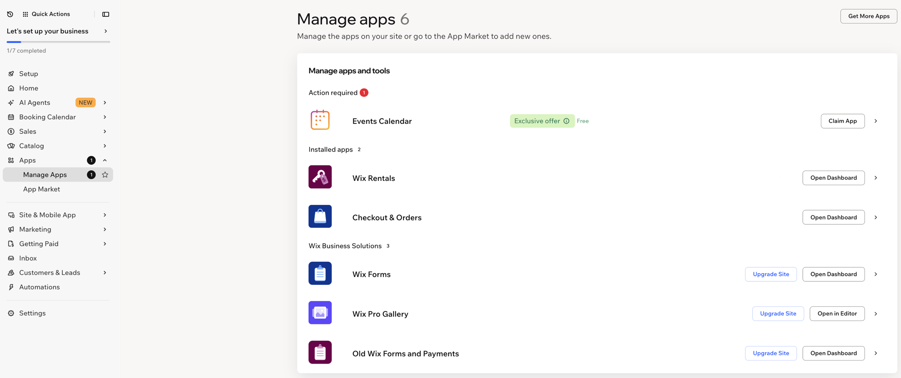Click Old Wix Forms and Payments icon
The image size is (901, 378).
320,352
